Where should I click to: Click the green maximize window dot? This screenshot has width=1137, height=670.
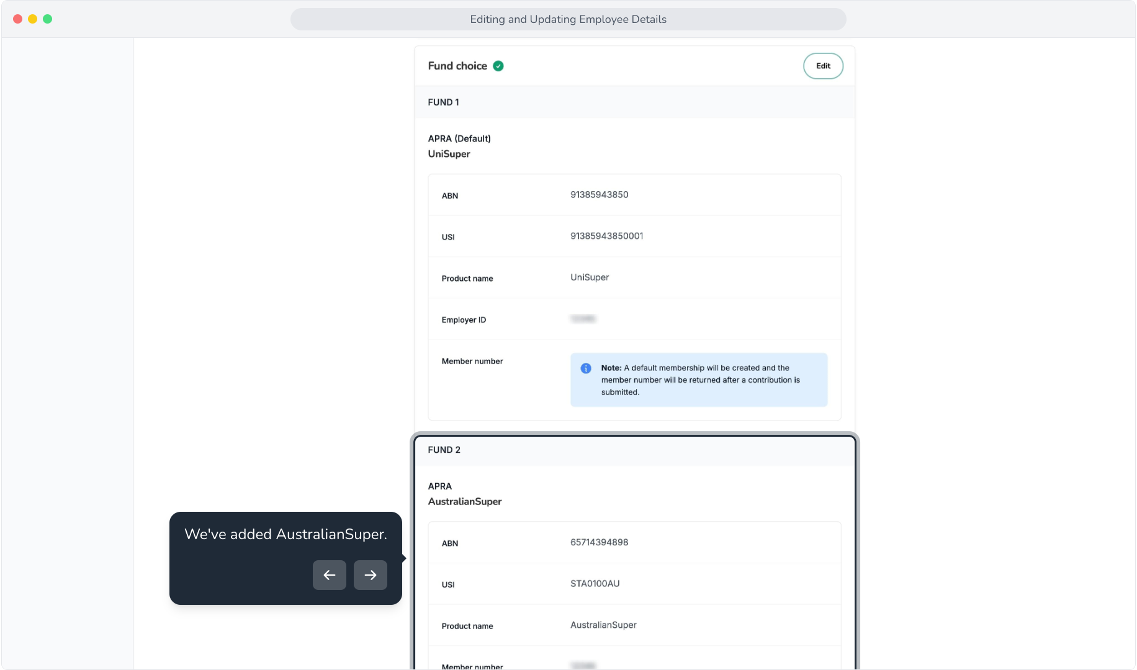click(48, 19)
